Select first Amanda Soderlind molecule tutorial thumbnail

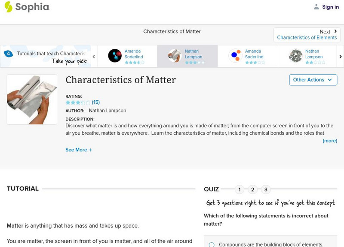(x=115, y=56)
